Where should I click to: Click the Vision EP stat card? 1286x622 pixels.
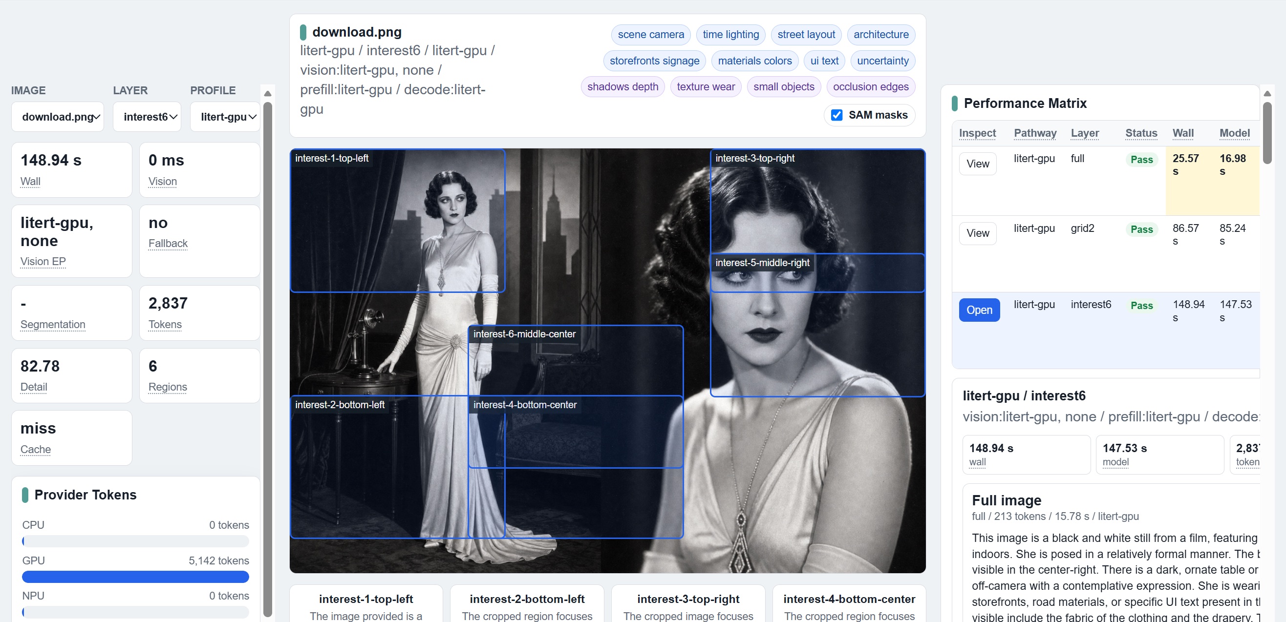point(71,241)
